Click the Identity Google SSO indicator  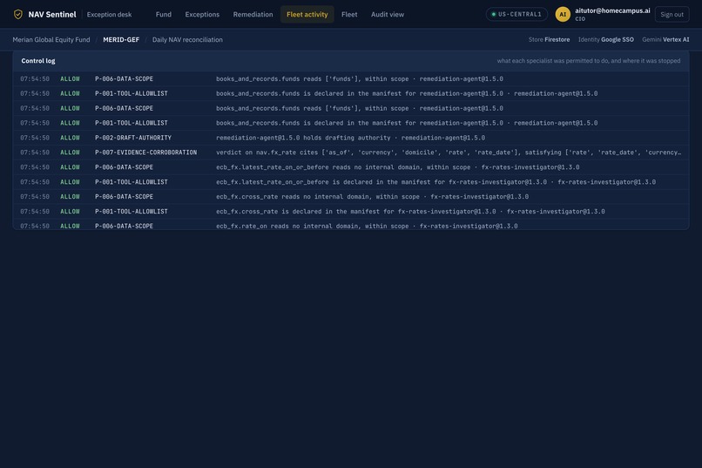click(605, 40)
